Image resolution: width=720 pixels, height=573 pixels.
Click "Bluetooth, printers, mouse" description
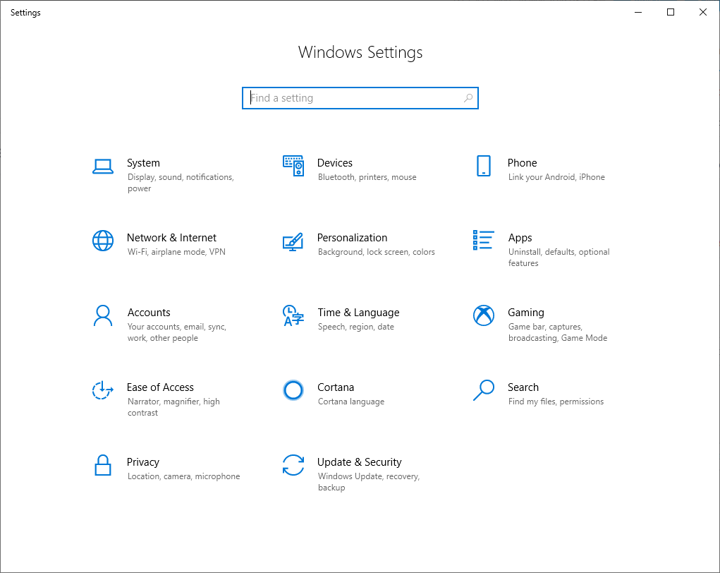367,177
